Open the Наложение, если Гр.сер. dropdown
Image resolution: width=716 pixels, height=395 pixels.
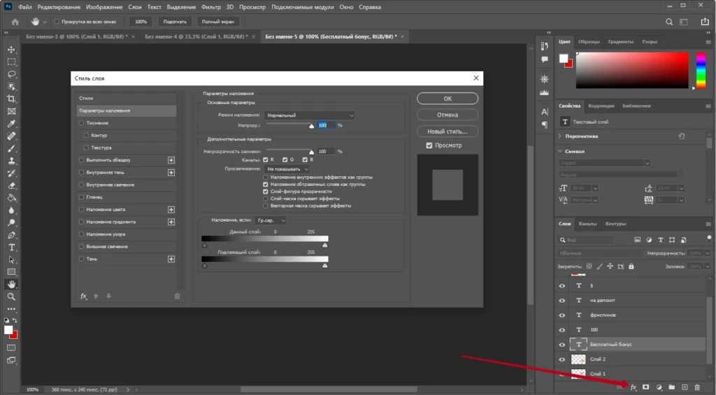271,220
